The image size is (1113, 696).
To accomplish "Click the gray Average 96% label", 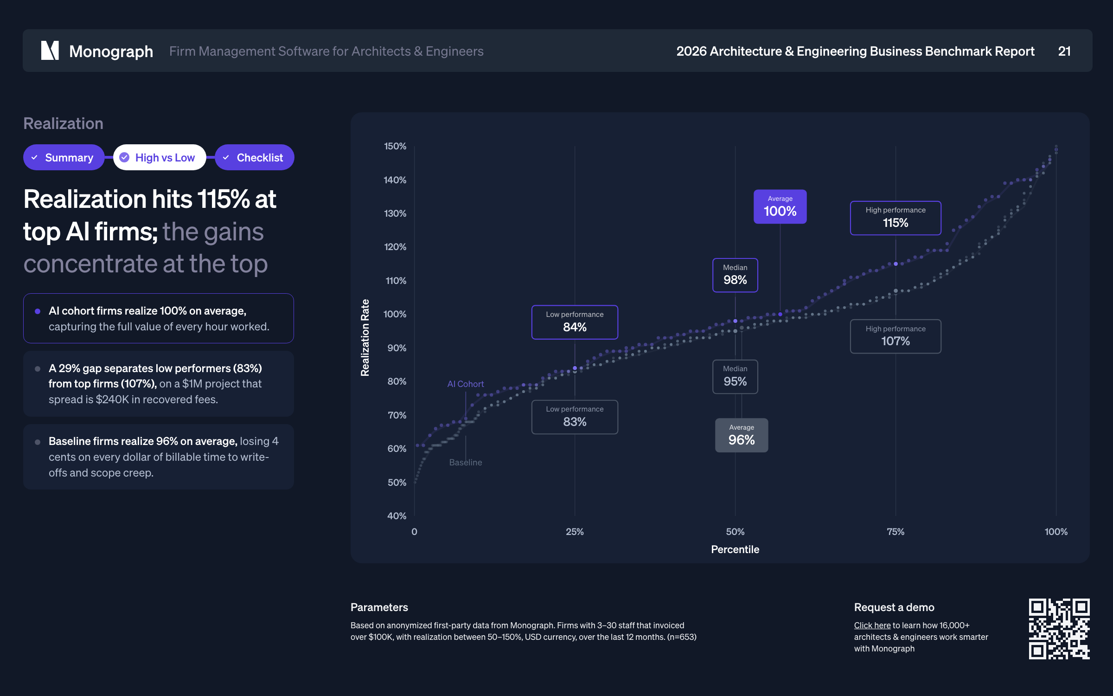I will pyautogui.click(x=741, y=435).
